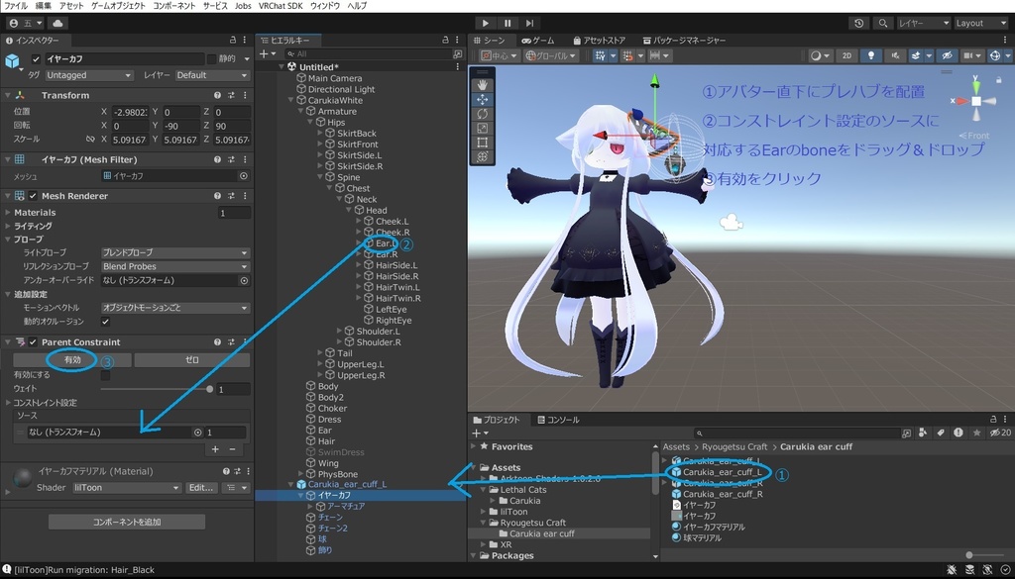The image size is (1015, 579).
Task: Select the Rect tool in Scene
Action: click(483, 143)
